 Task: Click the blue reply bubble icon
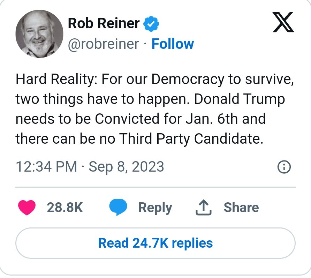[118, 208]
